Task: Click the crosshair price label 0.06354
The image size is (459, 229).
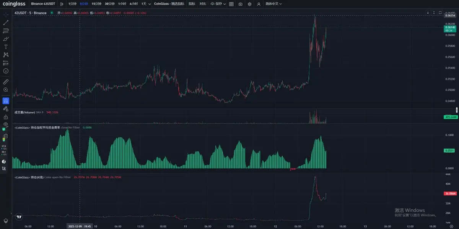Action: (x=450, y=16)
